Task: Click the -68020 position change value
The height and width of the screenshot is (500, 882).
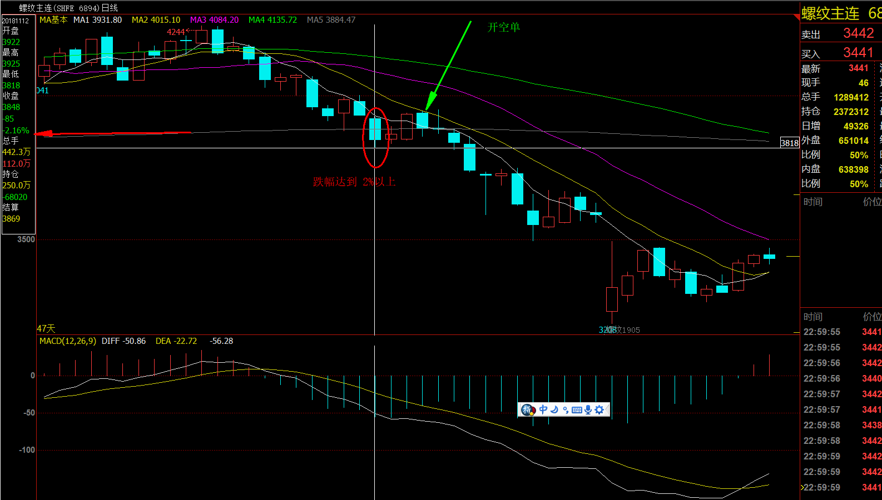Action: [x=15, y=197]
